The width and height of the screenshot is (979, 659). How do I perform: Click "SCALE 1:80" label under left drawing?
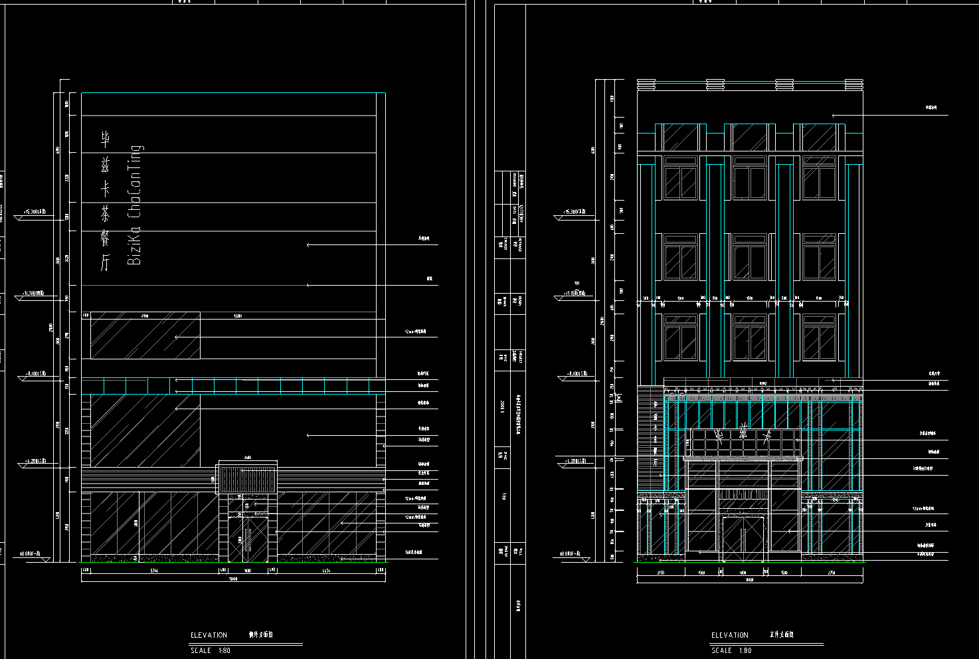(x=210, y=650)
